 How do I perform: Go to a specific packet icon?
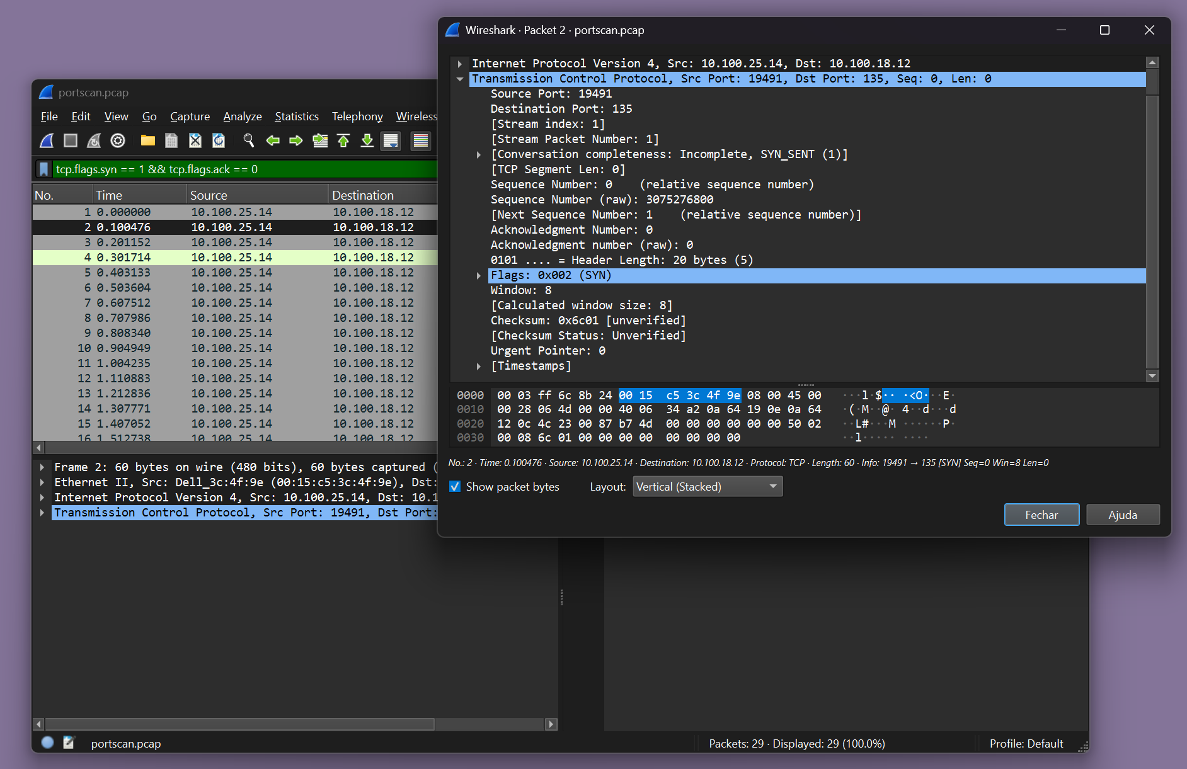[x=320, y=140]
